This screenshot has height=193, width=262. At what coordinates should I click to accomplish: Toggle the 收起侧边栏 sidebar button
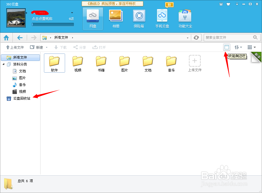tap(227, 47)
